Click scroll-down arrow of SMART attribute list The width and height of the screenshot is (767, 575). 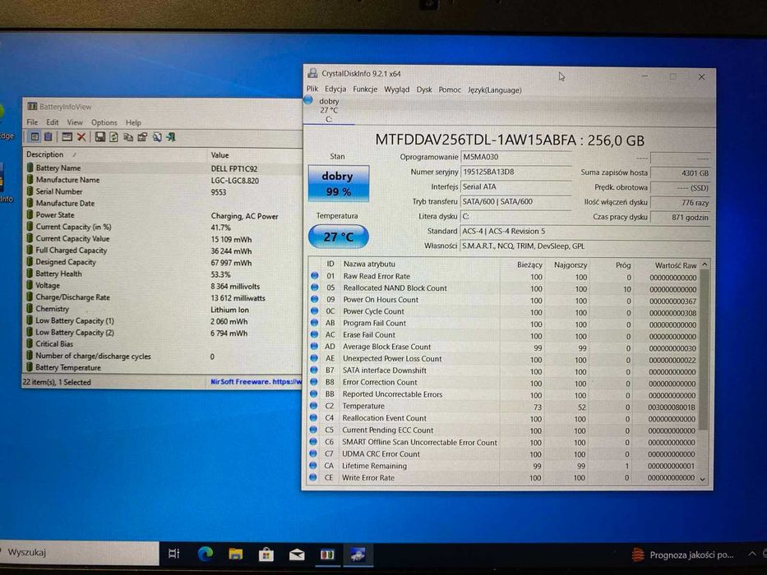(704, 479)
